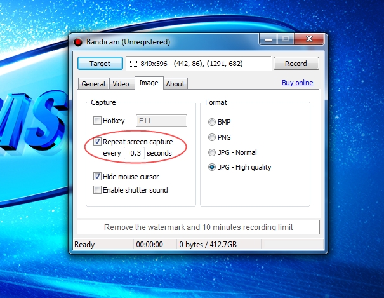Select the Image tab
Image resolution: width=384 pixels, height=298 pixels.
point(149,83)
